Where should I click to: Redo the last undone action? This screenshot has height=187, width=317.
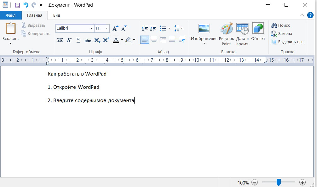tap(34, 5)
